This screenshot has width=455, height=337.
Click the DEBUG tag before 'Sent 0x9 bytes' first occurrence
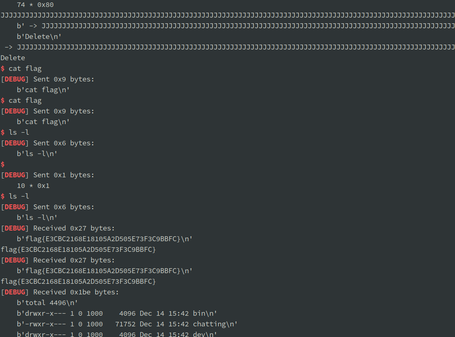click(x=15, y=79)
